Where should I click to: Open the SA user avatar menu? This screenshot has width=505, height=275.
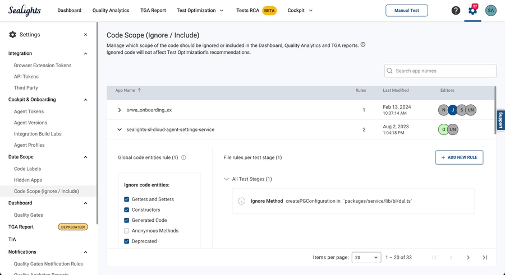[490, 11]
